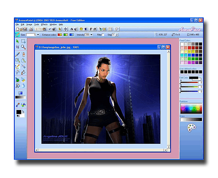
Task: Click the swap foreground/background colors arrow
Action: pos(23,112)
